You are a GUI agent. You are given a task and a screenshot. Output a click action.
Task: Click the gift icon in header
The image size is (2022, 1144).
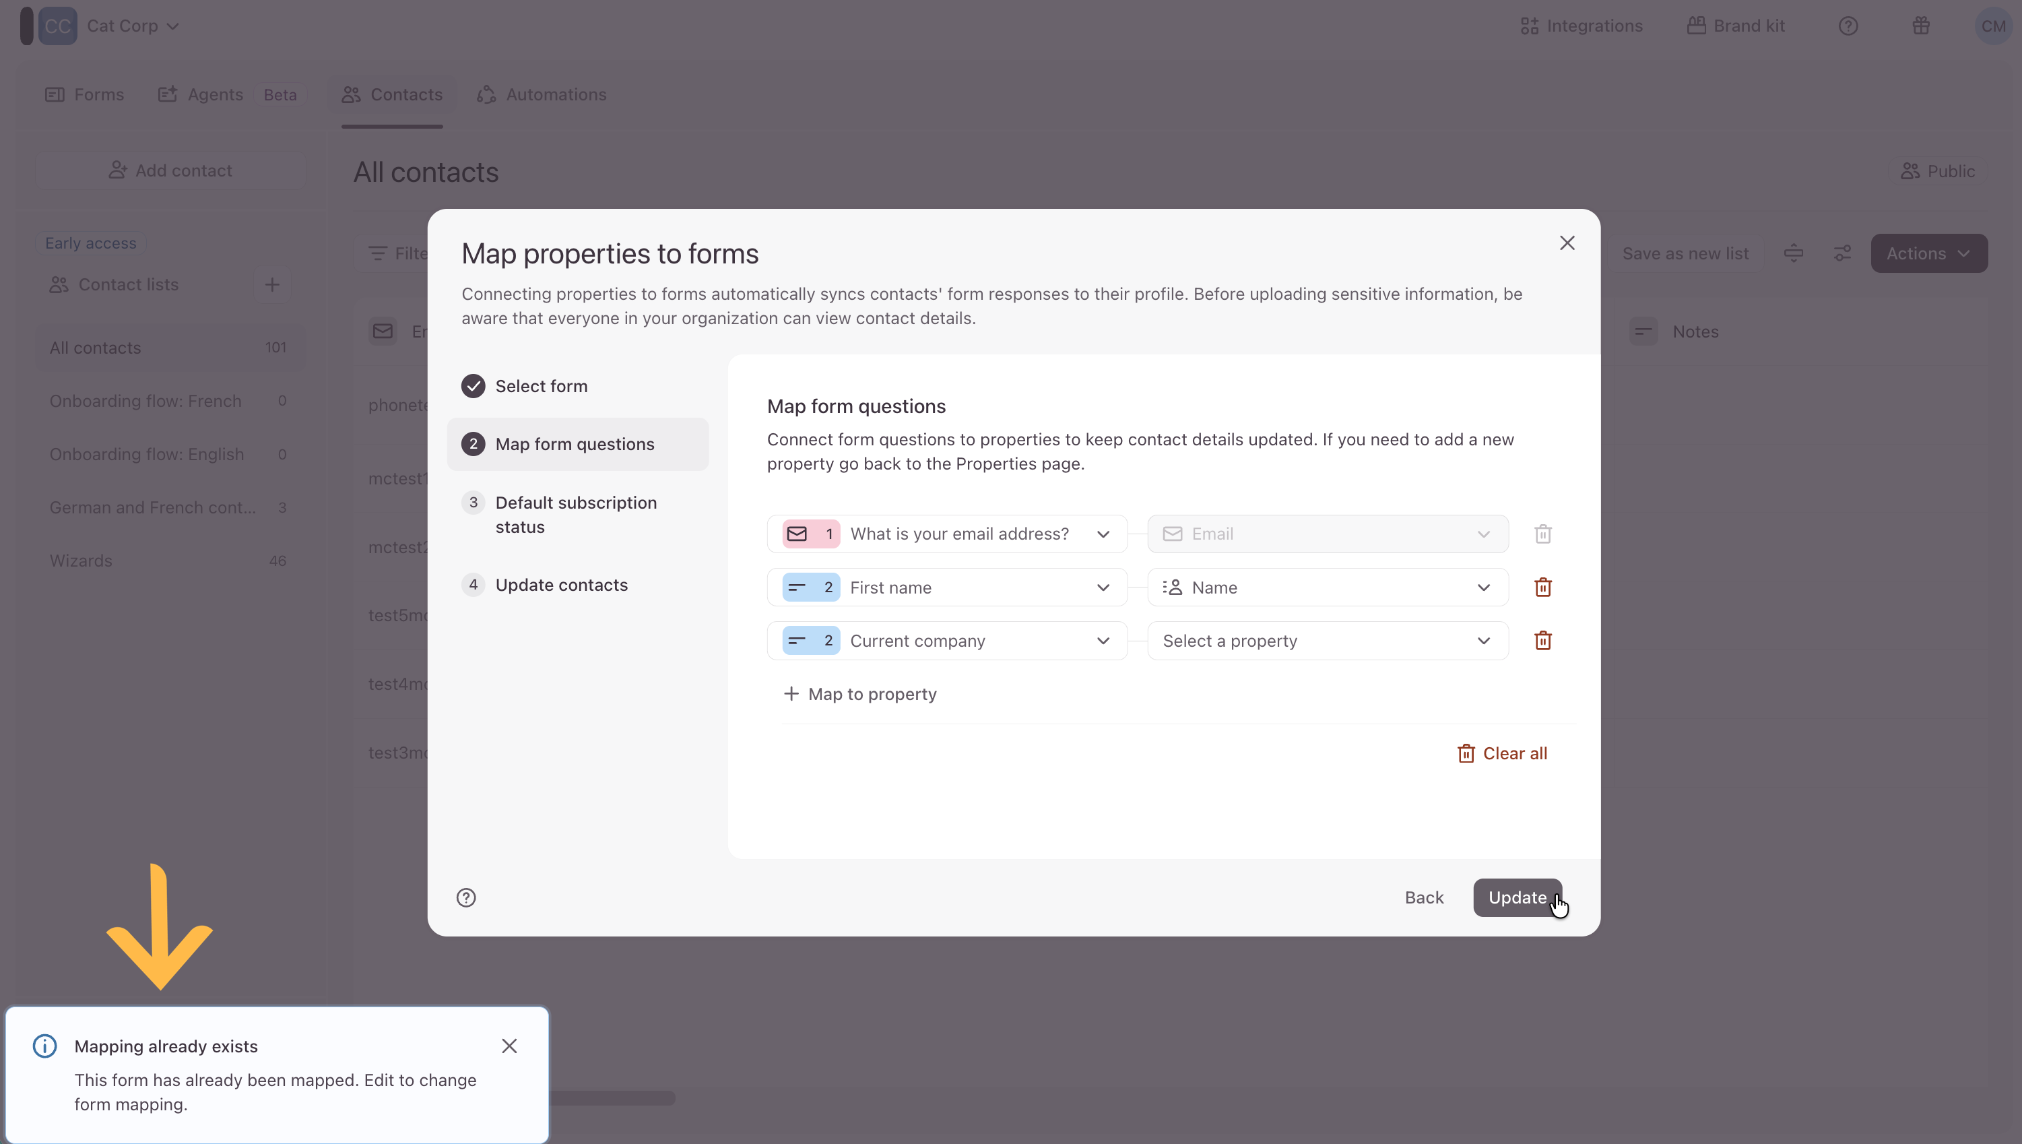pyautogui.click(x=1921, y=26)
